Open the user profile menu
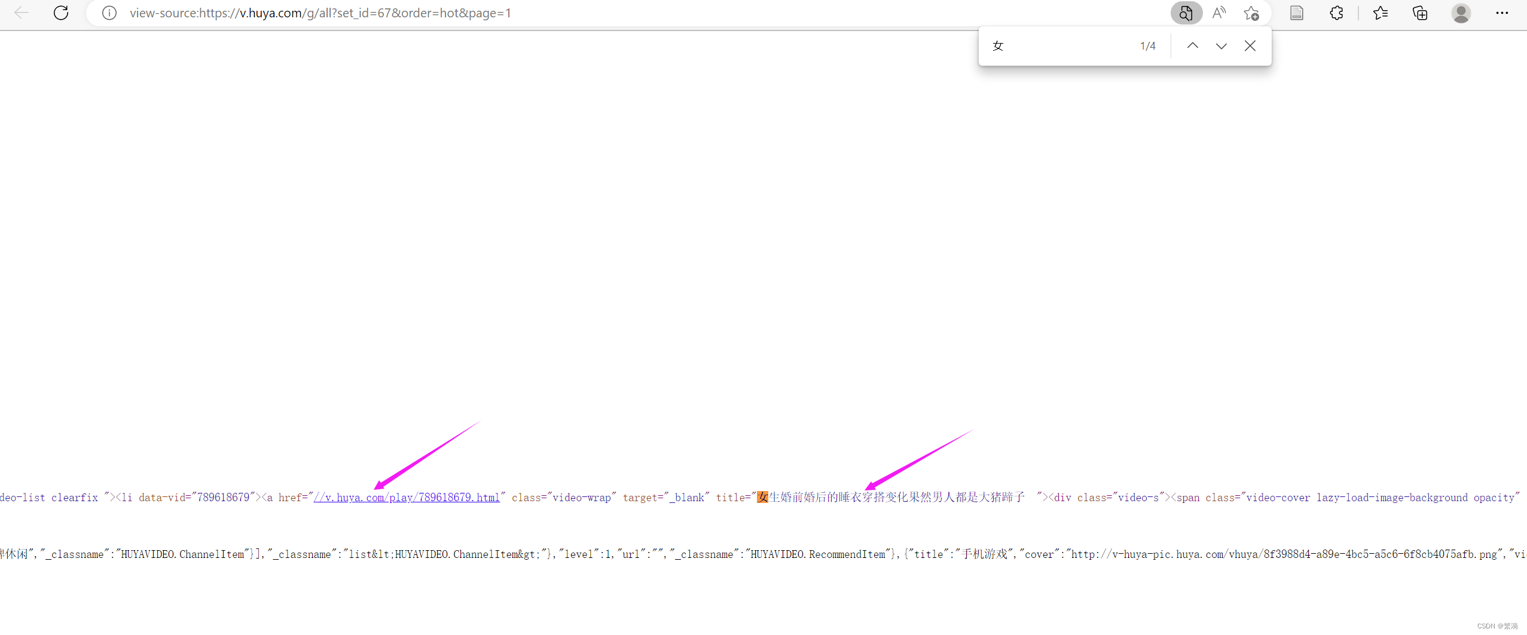The image size is (1527, 635). point(1461,13)
